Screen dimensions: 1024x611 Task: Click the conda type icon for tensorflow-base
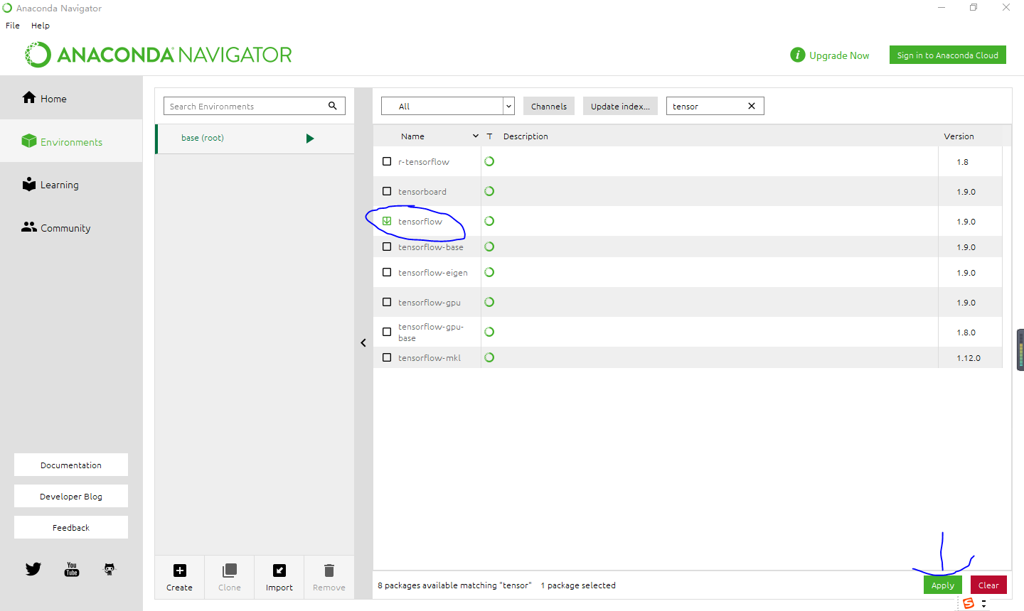click(489, 247)
